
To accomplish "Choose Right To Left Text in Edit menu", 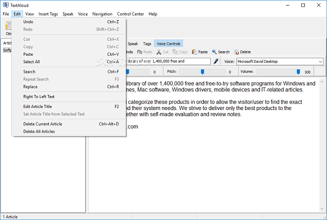I will [69, 97].
